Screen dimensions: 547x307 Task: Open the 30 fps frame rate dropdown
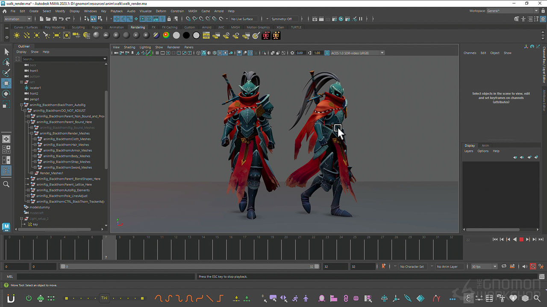(495, 266)
